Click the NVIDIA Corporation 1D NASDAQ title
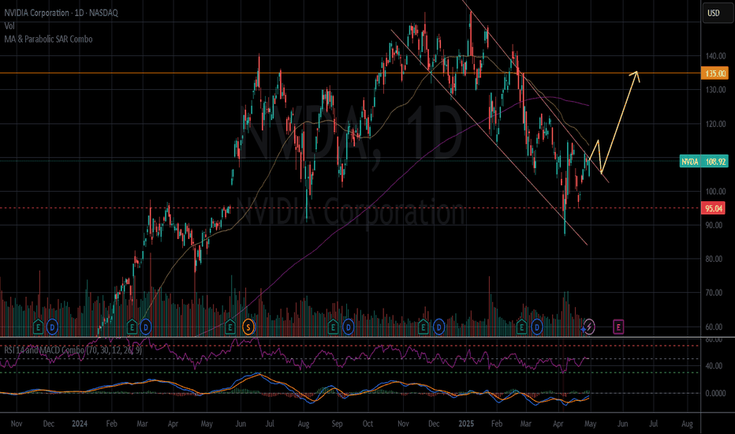 (x=61, y=13)
